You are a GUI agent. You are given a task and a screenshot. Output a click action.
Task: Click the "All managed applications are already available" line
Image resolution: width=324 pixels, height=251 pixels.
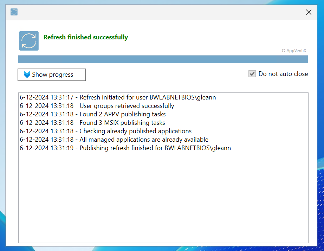[114, 140]
